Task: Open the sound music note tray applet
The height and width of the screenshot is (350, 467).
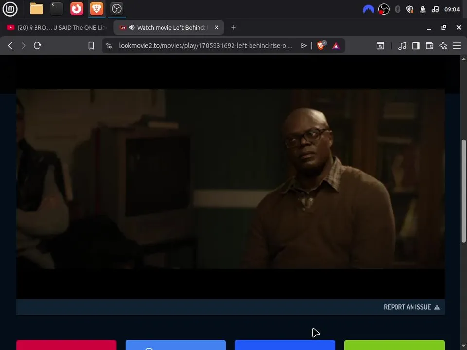Action: point(435,9)
